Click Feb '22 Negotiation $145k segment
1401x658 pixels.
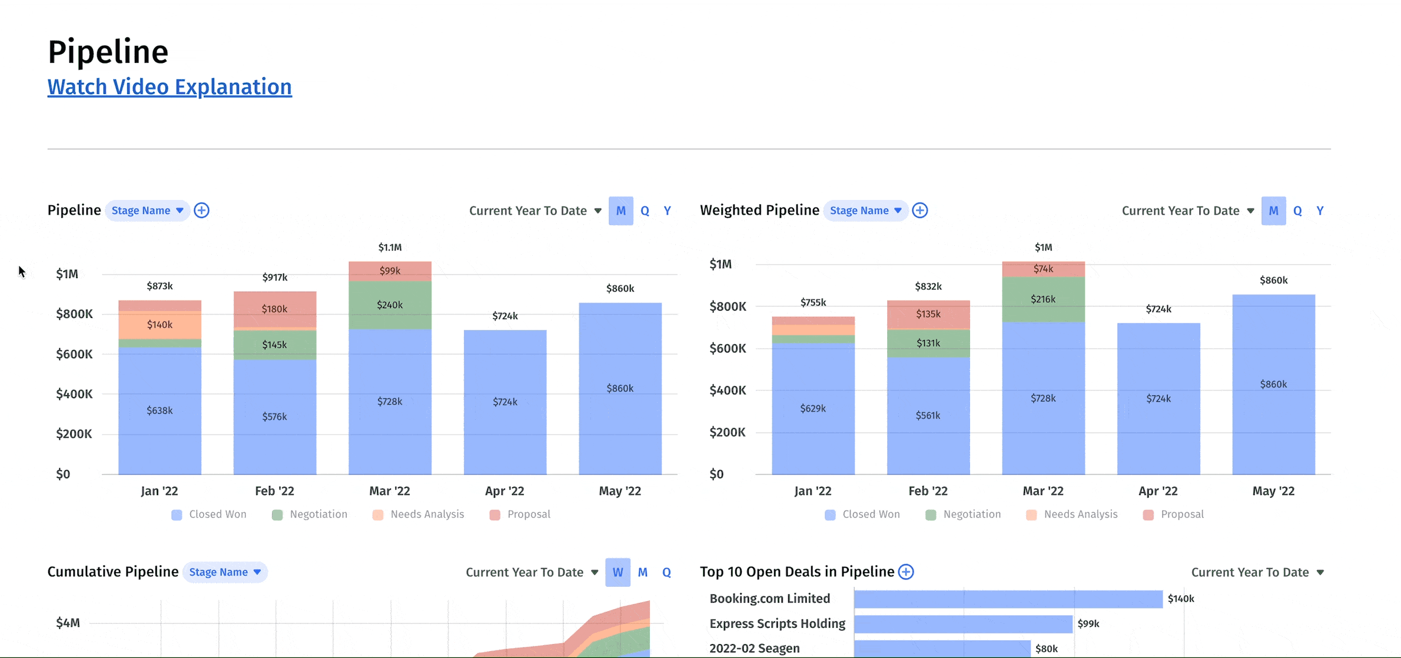275,345
